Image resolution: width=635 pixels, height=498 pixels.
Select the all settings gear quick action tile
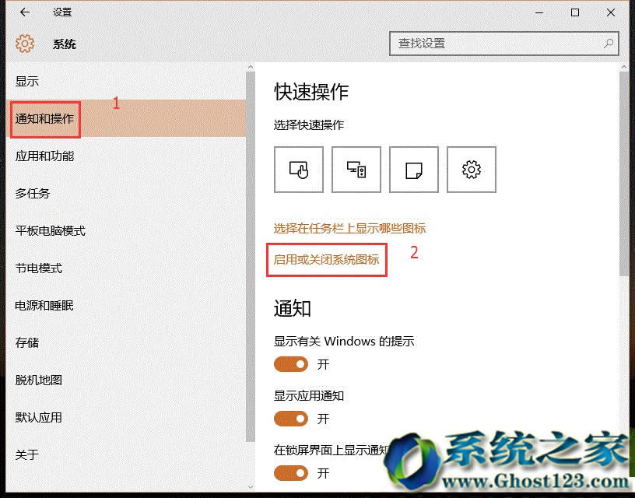click(472, 169)
